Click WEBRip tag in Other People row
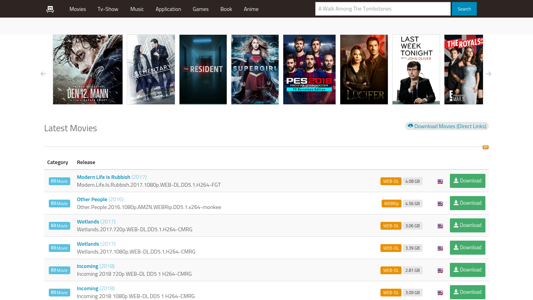533x300 pixels. click(x=391, y=204)
